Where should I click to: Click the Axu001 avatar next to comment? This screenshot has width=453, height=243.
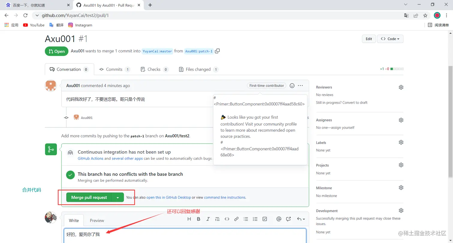(51, 86)
